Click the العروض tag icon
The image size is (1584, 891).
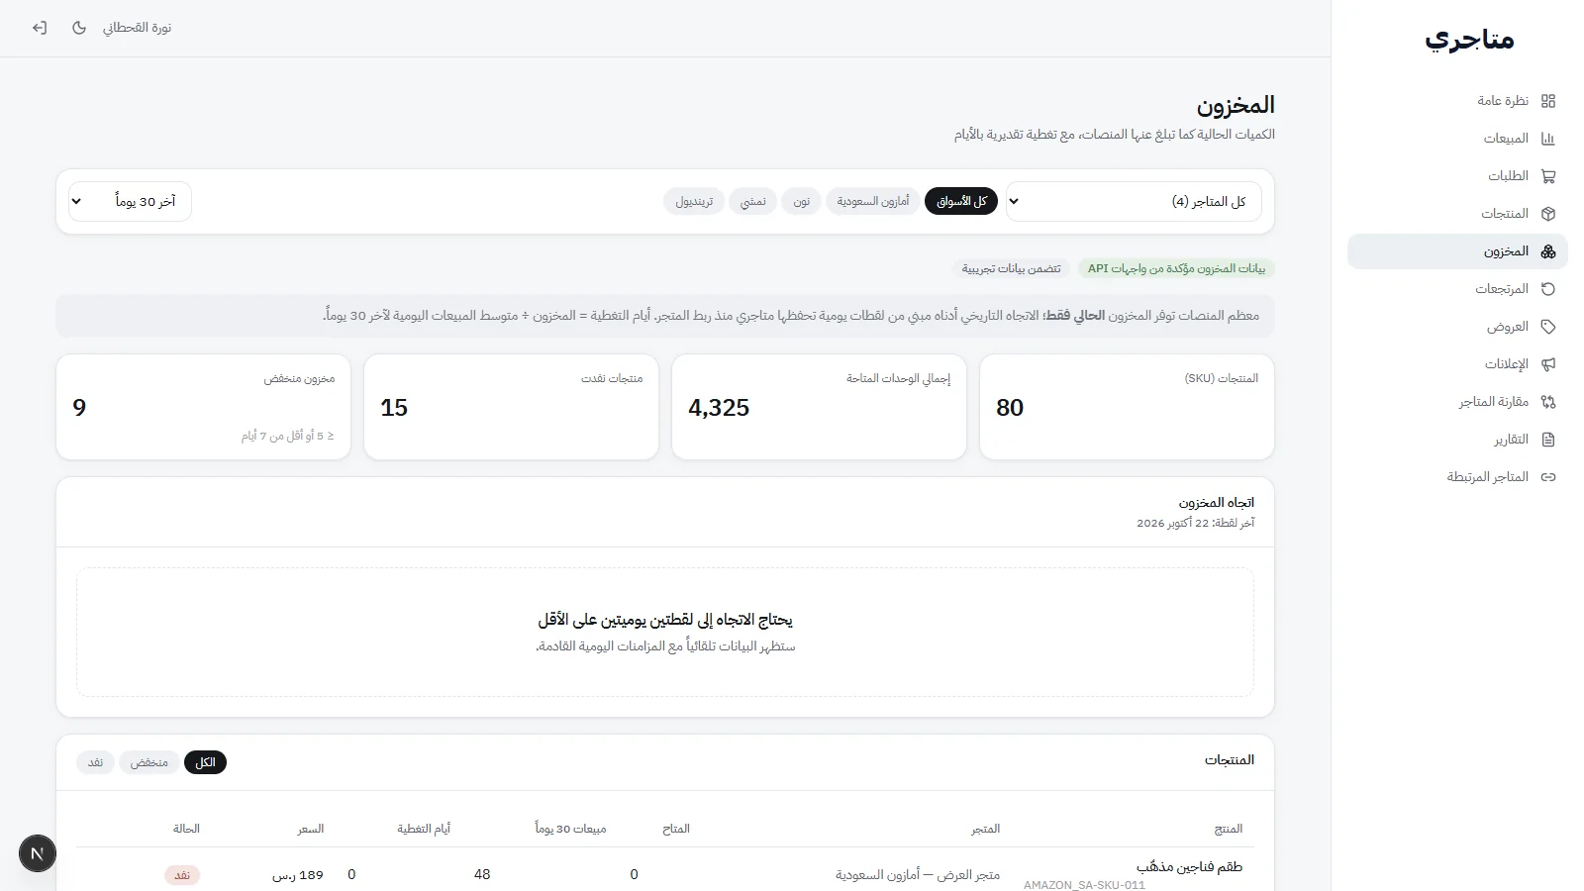click(1548, 327)
